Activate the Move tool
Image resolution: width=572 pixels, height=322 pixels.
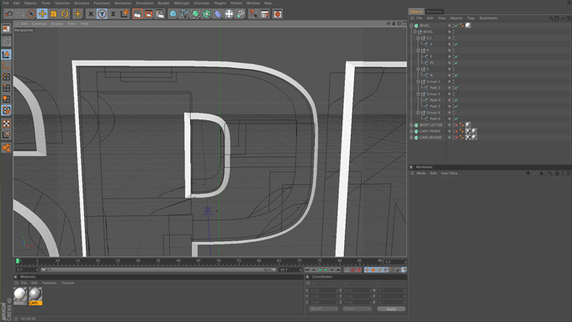tap(42, 13)
